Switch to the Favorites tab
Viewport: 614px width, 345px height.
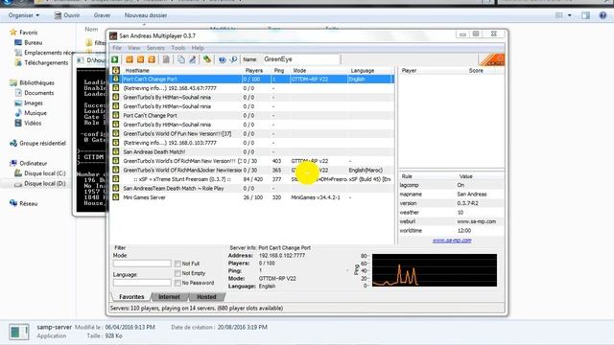click(x=131, y=296)
